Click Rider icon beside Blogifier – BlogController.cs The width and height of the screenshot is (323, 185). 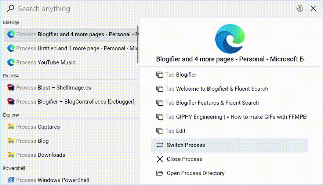(x=11, y=101)
